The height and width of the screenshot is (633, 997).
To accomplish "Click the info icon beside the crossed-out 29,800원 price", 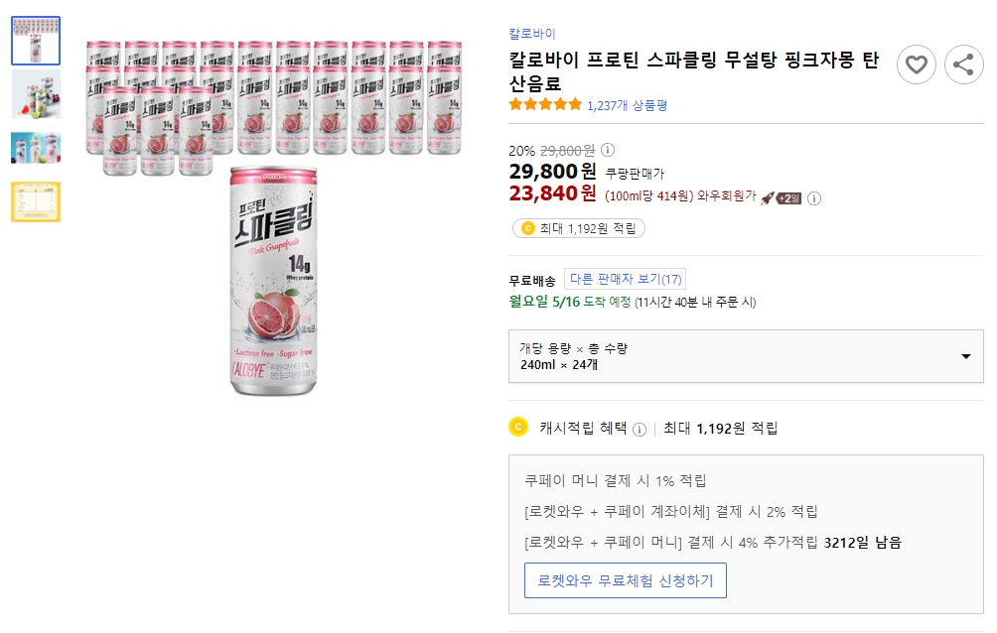I will pyautogui.click(x=606, y=149).
